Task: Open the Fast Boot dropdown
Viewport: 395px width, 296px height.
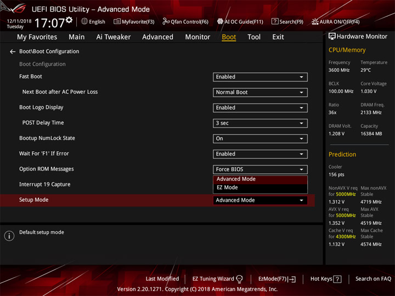Action: point(260,77)
